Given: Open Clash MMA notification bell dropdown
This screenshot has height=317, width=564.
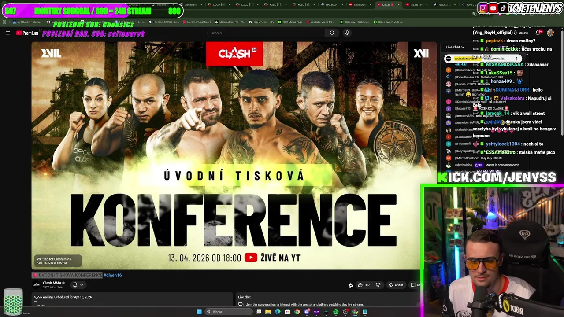Looking at the screenshot, I should coord(78,285).
